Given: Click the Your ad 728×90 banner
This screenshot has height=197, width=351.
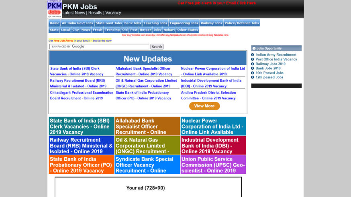Looking at the screenshot, I should point(148,187).
